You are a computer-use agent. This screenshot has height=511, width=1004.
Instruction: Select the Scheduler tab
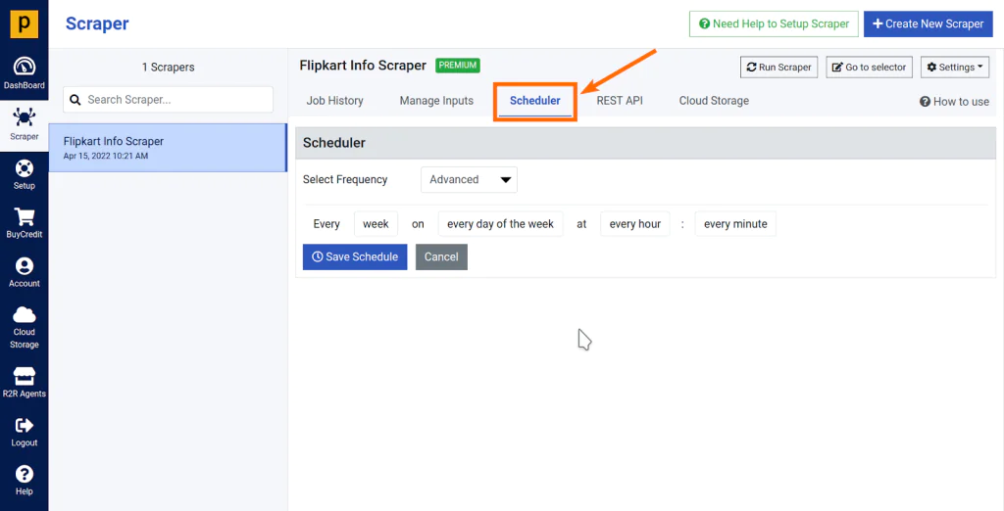click(535, 101)
